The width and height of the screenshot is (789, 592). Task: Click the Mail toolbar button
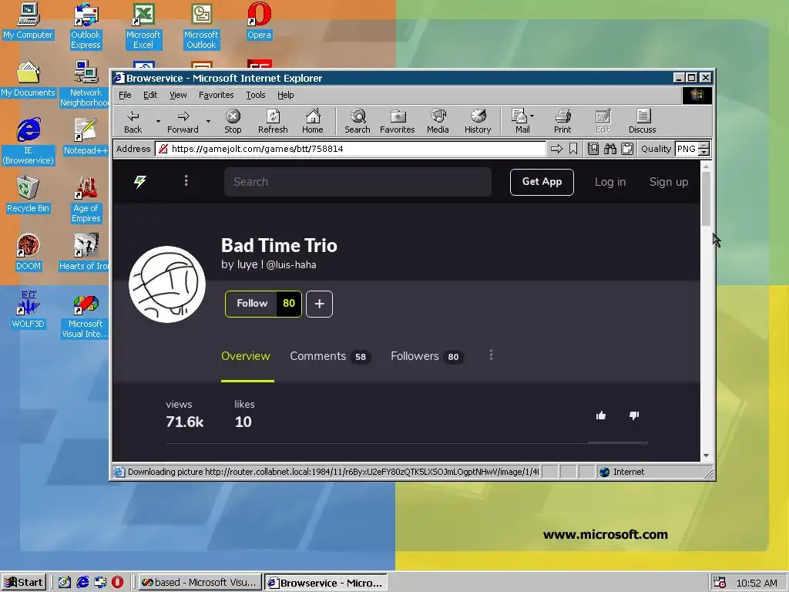coord(520,122)
